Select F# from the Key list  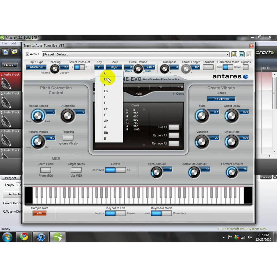tap(106, 109)
